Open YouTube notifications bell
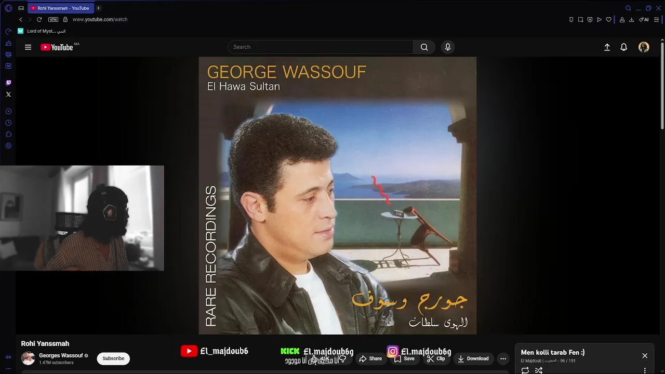The image size is (665, 374). pyautogui.click(x=624, y=47)
